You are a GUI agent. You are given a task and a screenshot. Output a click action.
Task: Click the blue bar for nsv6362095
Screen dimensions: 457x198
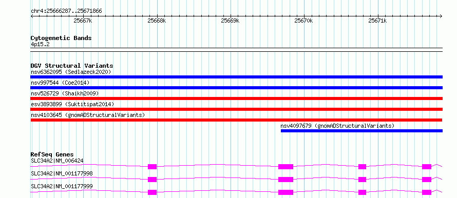(x=236, y=77)
